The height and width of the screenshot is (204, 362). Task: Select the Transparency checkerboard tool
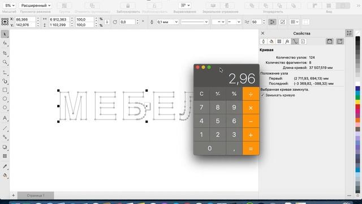5,156
